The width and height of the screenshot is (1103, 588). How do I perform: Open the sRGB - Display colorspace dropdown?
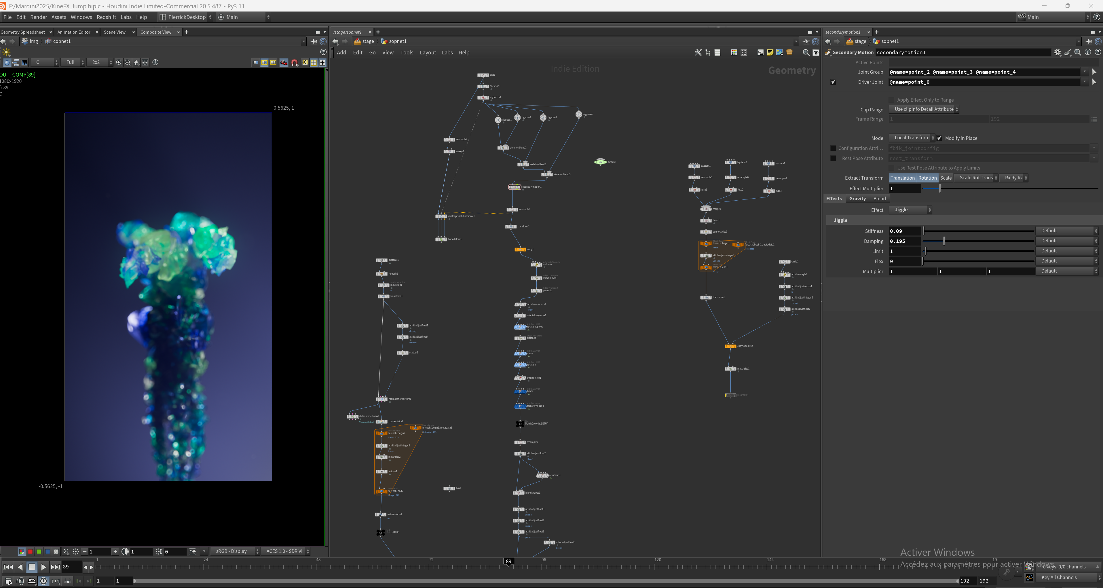(x=235, y=551)
